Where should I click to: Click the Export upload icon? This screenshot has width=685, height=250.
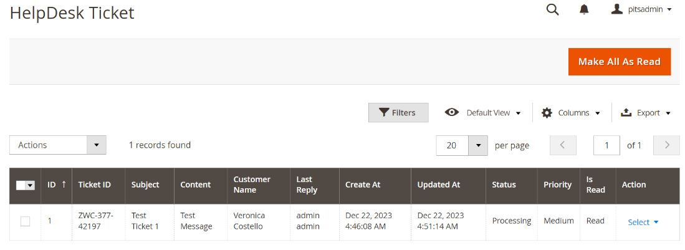(626, 113)
